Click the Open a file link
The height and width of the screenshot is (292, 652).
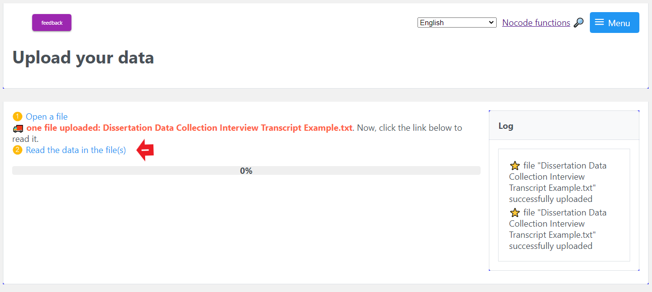tap(47, 117)
